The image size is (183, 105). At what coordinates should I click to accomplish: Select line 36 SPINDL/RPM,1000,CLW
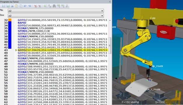[x=34, y=31]
